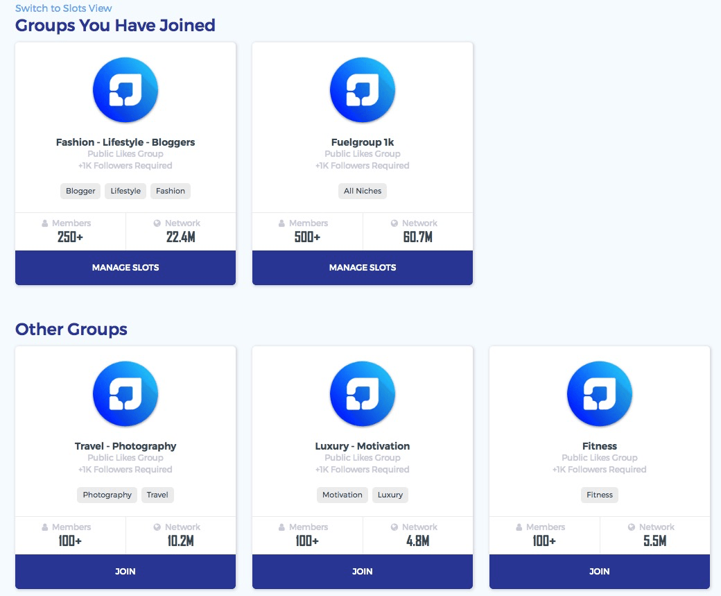Click Manage Slots for Fuelgroup 1k
721x596 pixels.
coord(362,268)
